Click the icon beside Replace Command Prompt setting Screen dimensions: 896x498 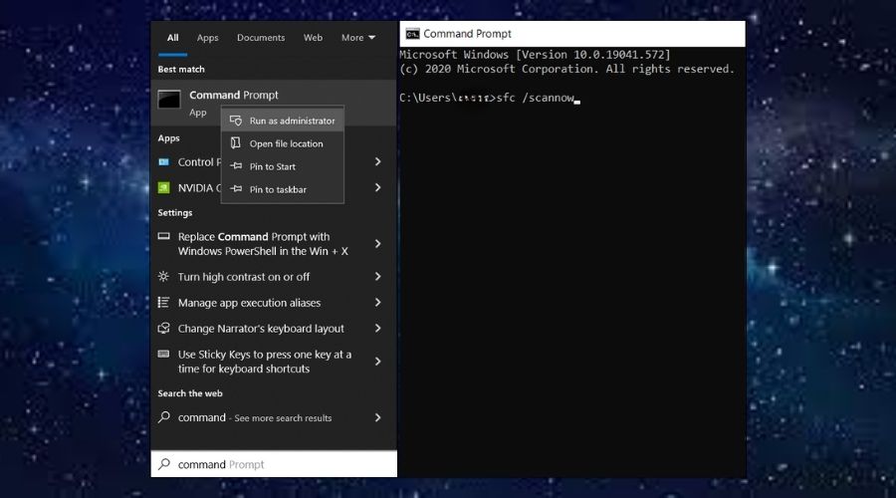pos(164,236)
